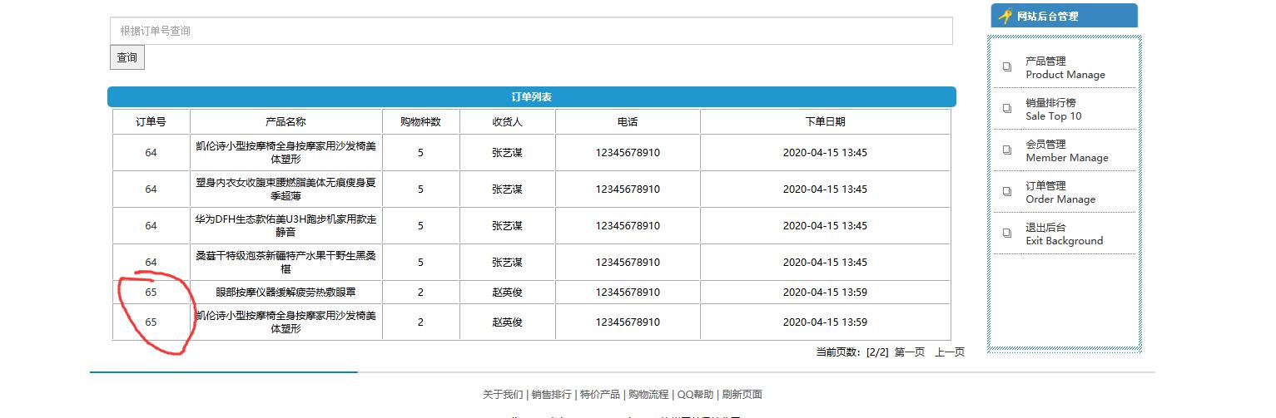
Task: Click the 网站后台管理 panel header
Action: (1064, 16)
